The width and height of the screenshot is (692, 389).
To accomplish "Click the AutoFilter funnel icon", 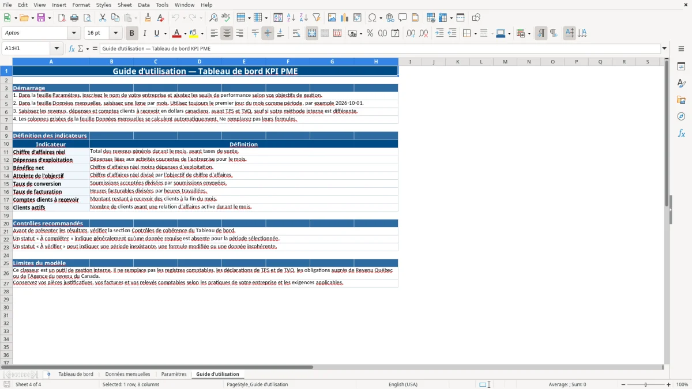I will coord(316,18).
